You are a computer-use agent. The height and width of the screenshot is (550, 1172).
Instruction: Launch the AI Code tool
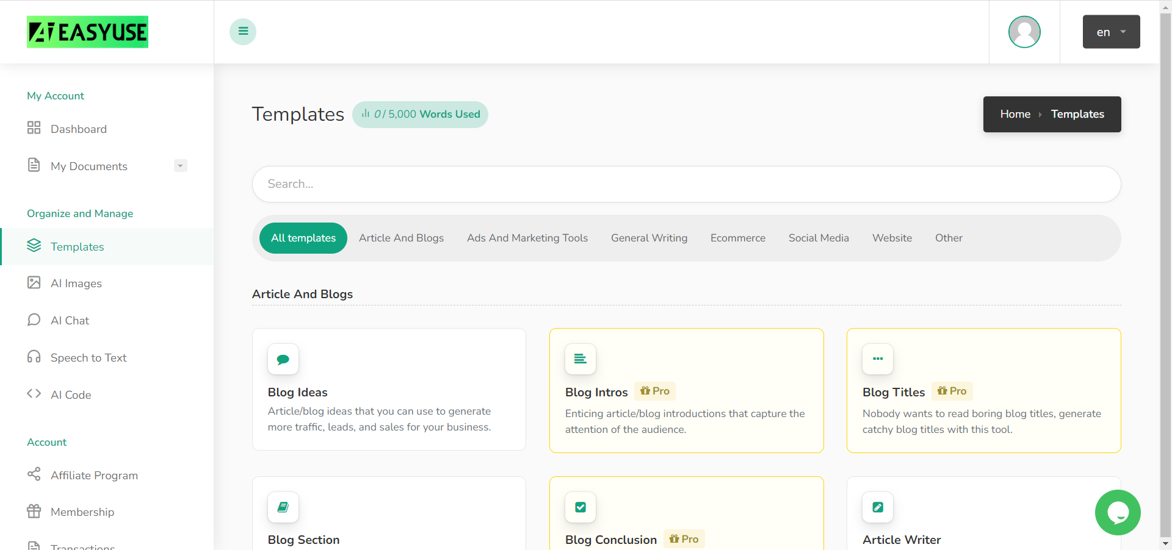point(71,395)
